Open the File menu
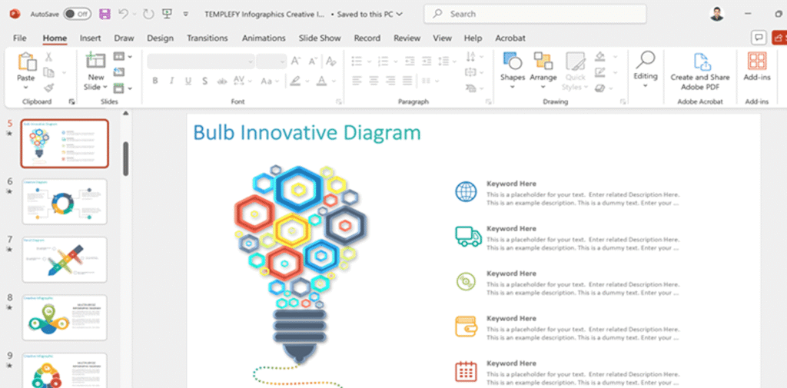 point(20,38)
